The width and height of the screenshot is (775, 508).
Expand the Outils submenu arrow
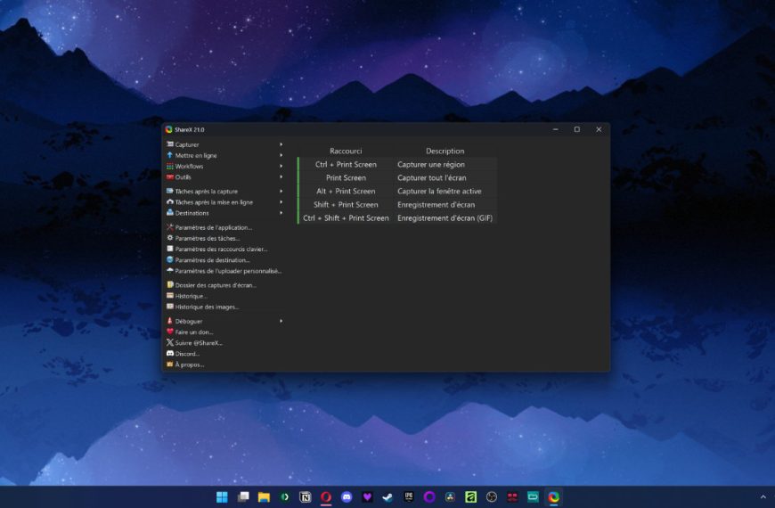point(281,177)
